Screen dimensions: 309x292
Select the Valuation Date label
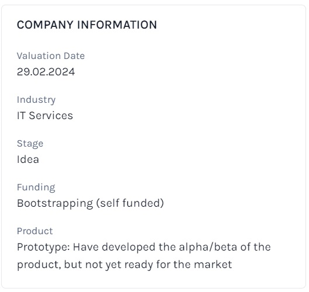[51, 55]
